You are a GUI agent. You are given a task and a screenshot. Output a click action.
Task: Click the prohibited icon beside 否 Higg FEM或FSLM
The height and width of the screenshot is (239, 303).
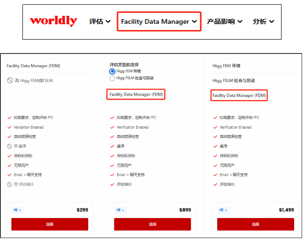(x=10, y=81)
